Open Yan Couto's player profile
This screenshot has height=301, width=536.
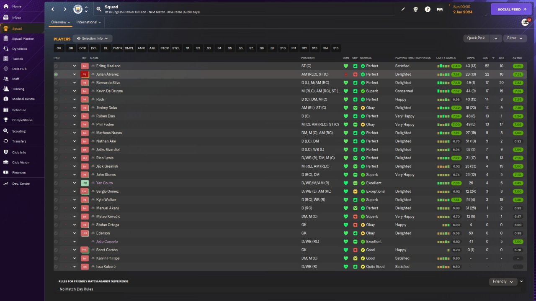tap(104, 183)
